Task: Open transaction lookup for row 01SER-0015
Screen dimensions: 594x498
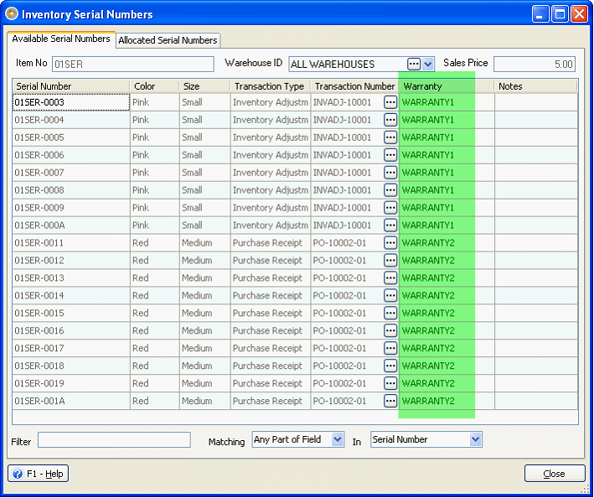Action: (390, 313)
